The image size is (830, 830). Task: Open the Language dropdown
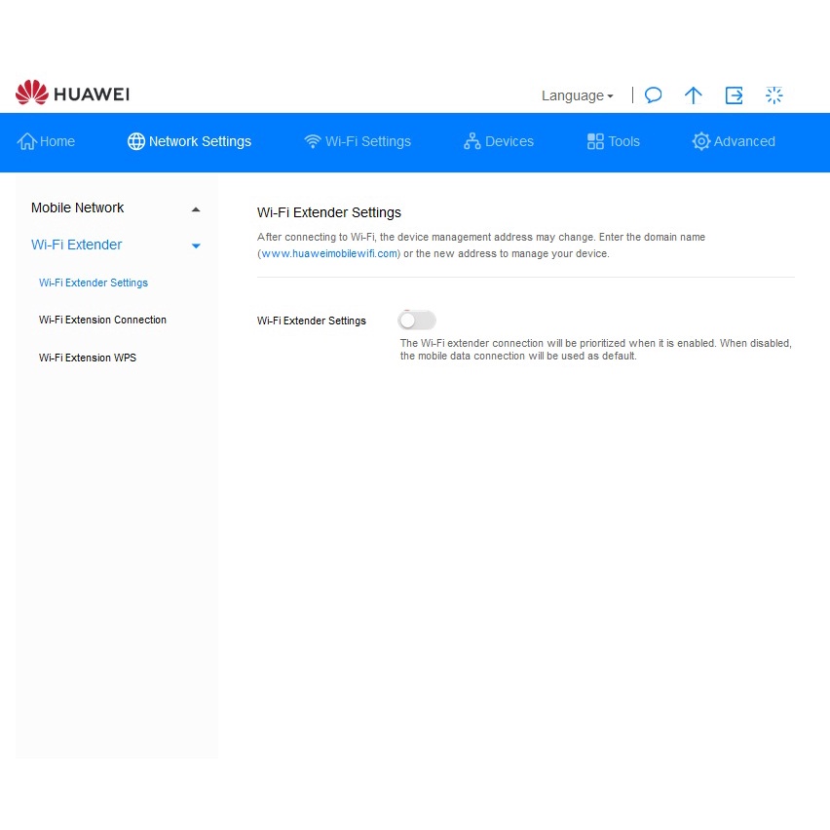point(577,95)
